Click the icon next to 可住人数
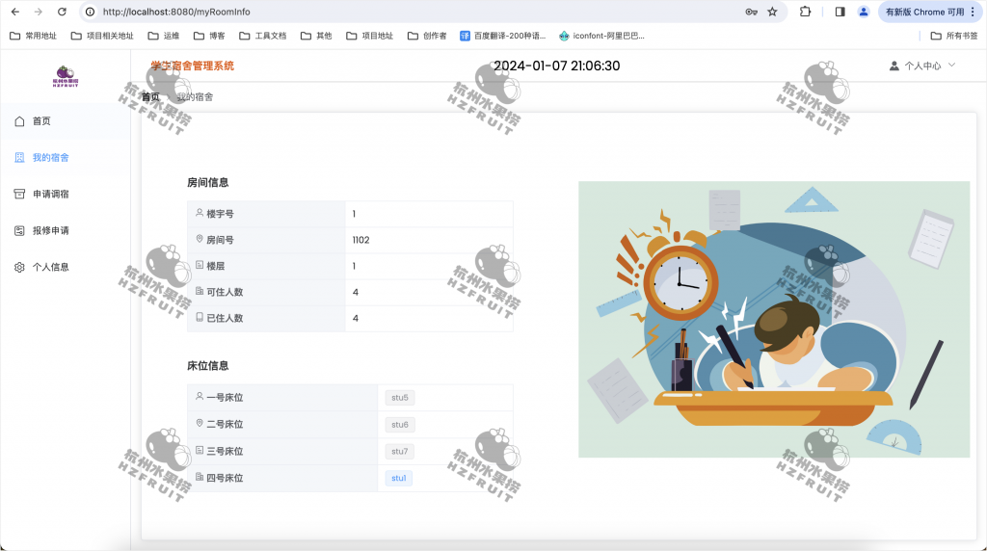This screenshot has height=551, width=987. [200, 291]
